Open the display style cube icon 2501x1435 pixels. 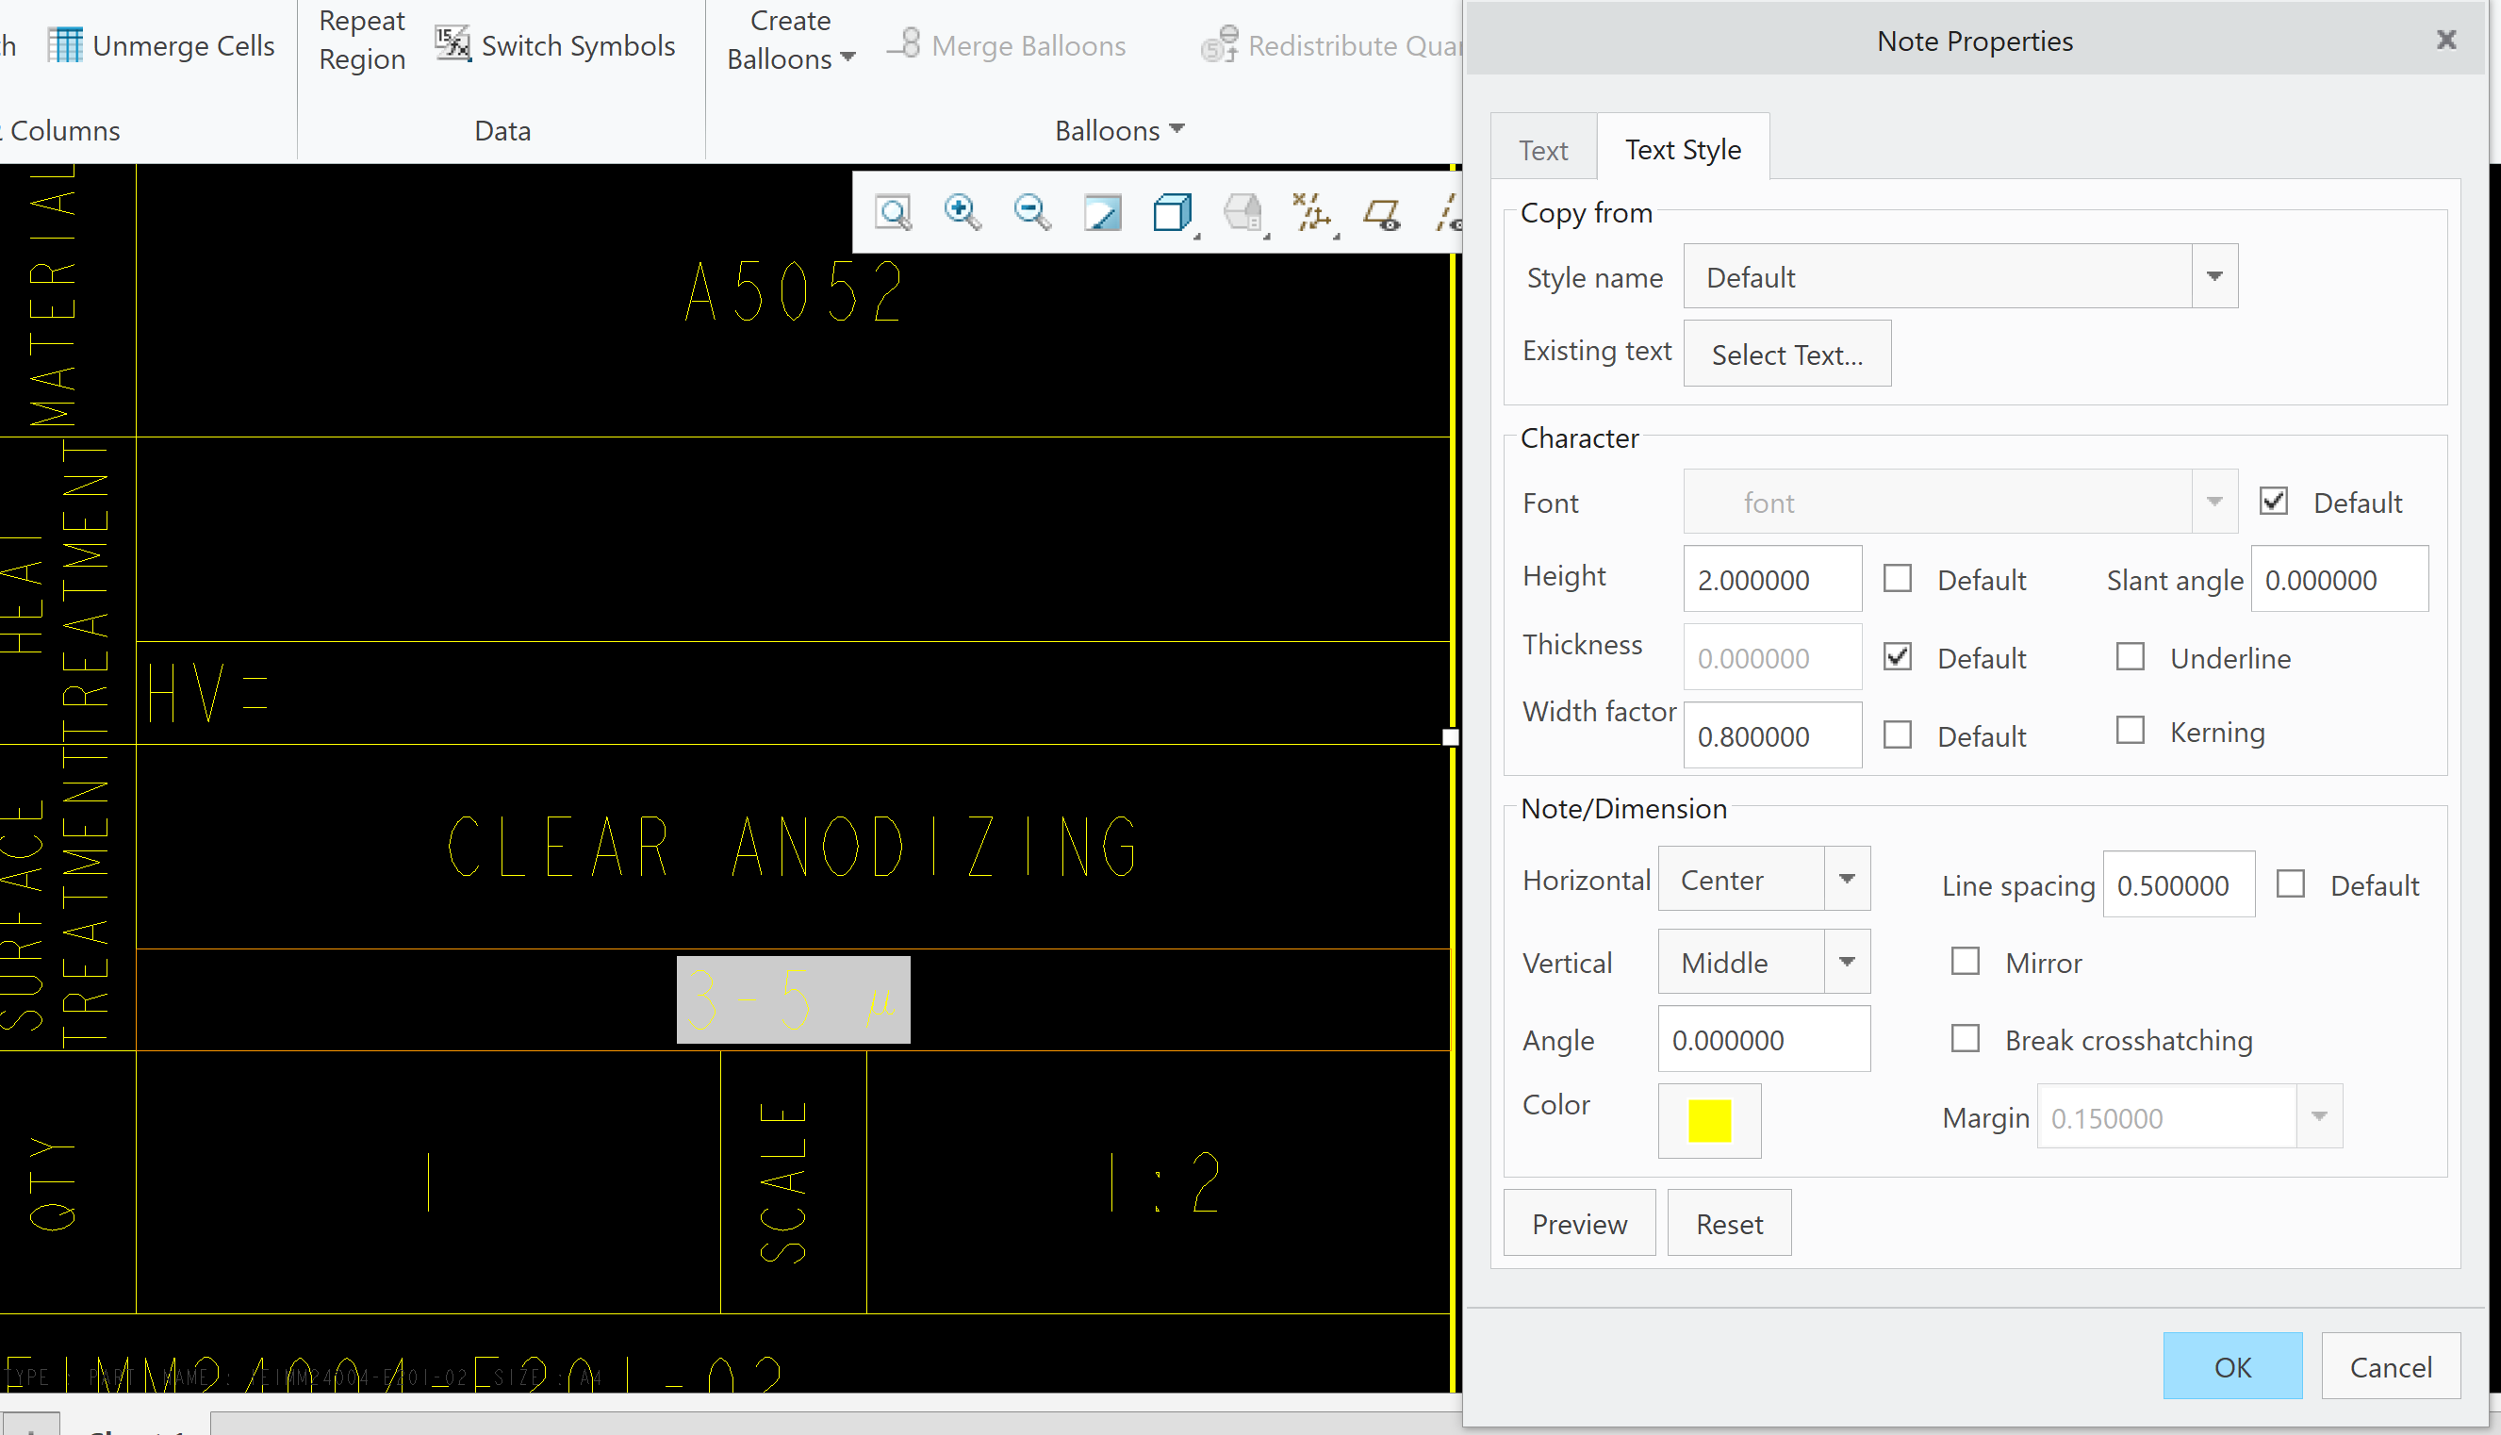[1172, 213]
